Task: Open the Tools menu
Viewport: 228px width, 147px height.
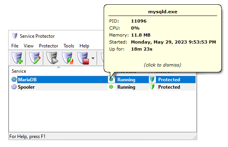Action: [x=69, y=46]
